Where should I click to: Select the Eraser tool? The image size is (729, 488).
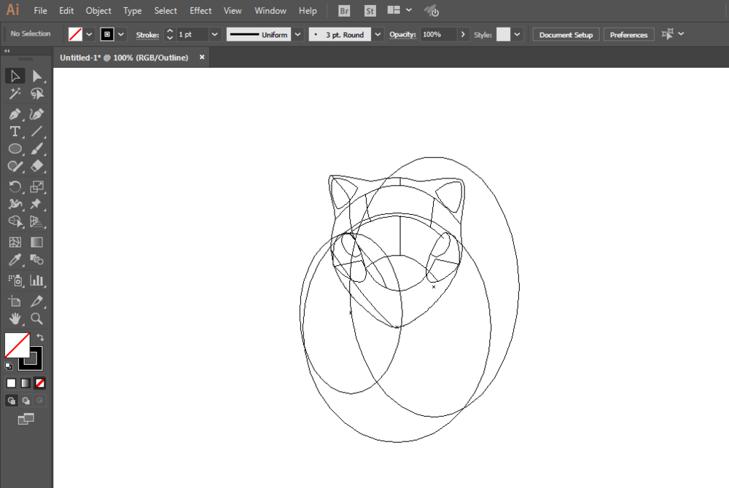pos(36,166)
